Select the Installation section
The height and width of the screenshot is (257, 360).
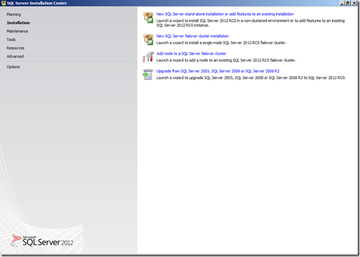(x=18, y=23)
